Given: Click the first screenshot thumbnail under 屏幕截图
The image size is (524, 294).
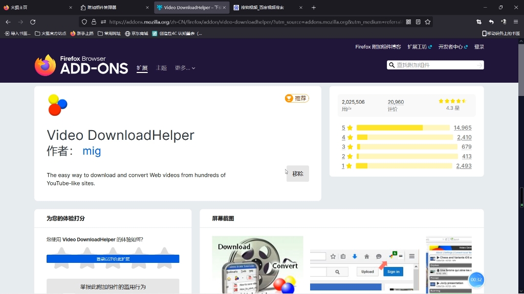Looking at the screenshot, I should click(x=257, y=264).
